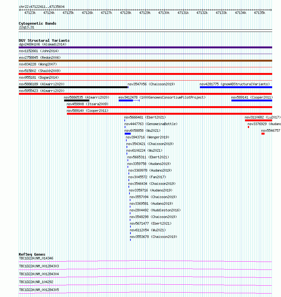Click the nsv5546757 variant label
Screen dimensions: 281x297
click(271, 130)
